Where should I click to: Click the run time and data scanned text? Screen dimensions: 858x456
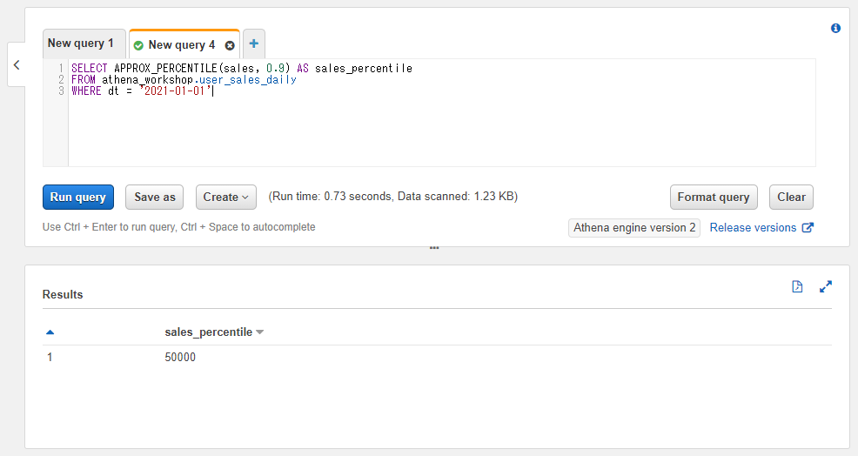(x=392, y=197)
